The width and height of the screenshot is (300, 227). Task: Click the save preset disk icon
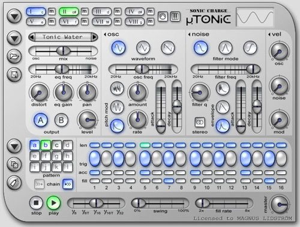click(14, 75)
